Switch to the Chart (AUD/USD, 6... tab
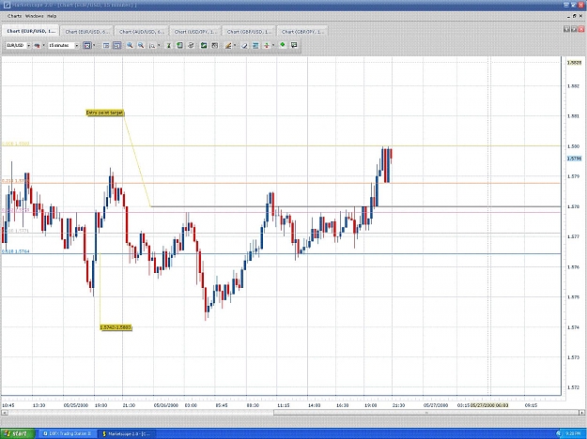Viewport: 587px width, 439px height. (x=142, y=32)
